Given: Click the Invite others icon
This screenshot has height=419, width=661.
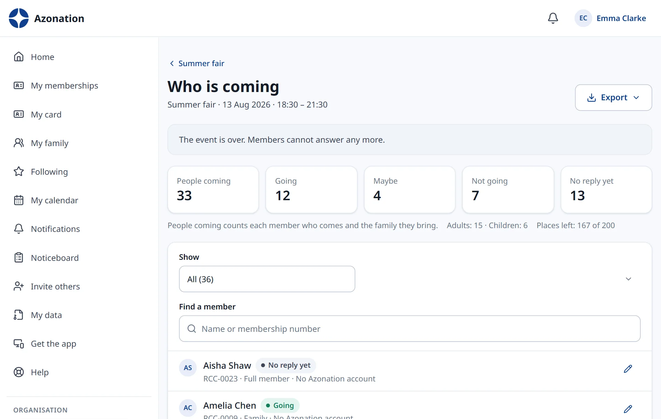Looking at the screenshot, I should pyautogui.click(x=19, y=286).
